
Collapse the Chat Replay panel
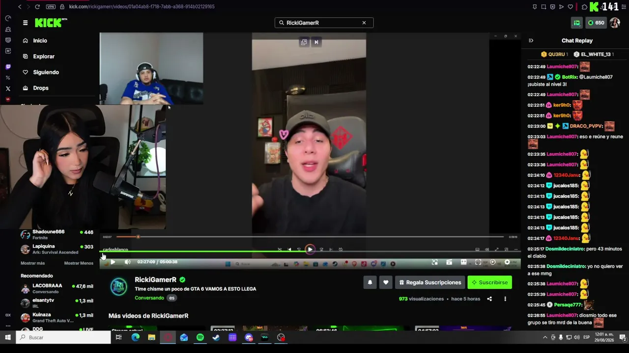pyautogui.click(x=531, y=41)
